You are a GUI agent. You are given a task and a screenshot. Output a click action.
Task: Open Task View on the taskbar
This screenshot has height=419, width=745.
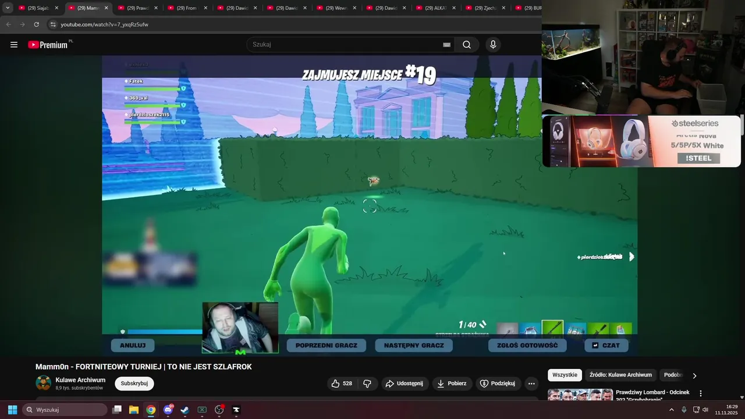tap(117, 410)
